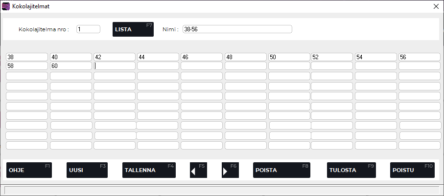Click the next record arrow (F6)
Viewport: 444px width, 196px height.
click(230, 170)
